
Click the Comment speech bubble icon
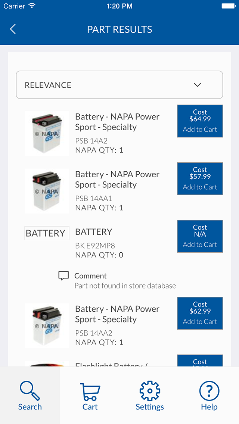[63, 276]
